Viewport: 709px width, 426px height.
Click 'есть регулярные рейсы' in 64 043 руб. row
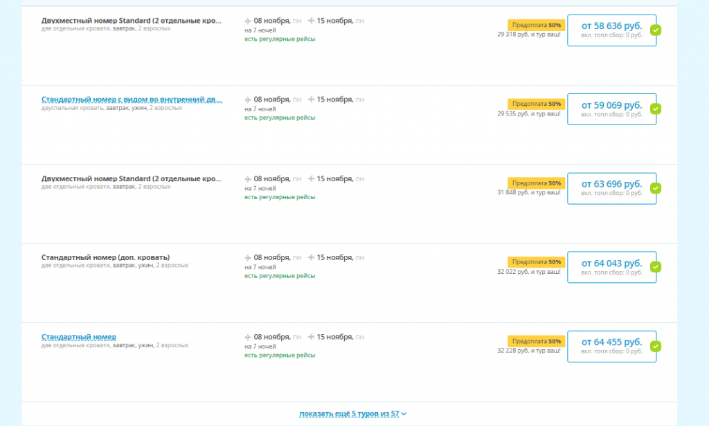[x=280, y=275]
